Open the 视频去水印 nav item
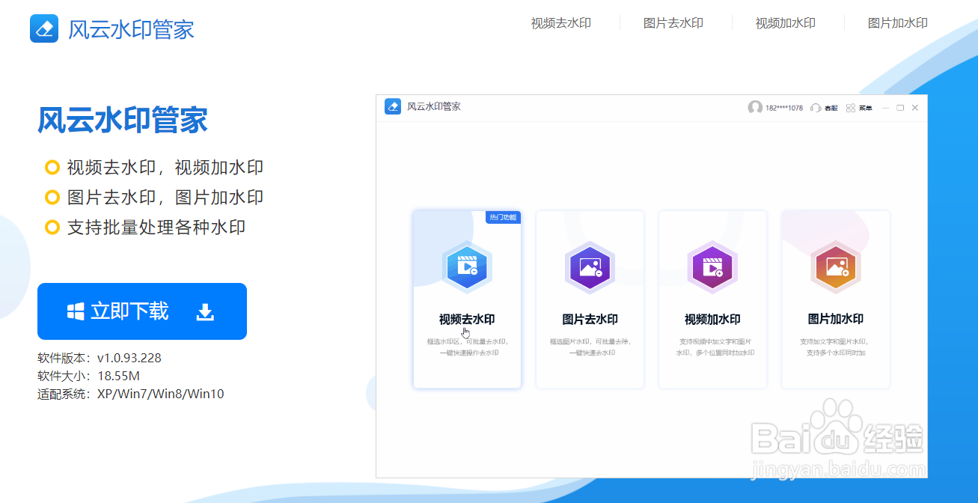Viewport: 978px width, 503px height. (x=561, y=23)
